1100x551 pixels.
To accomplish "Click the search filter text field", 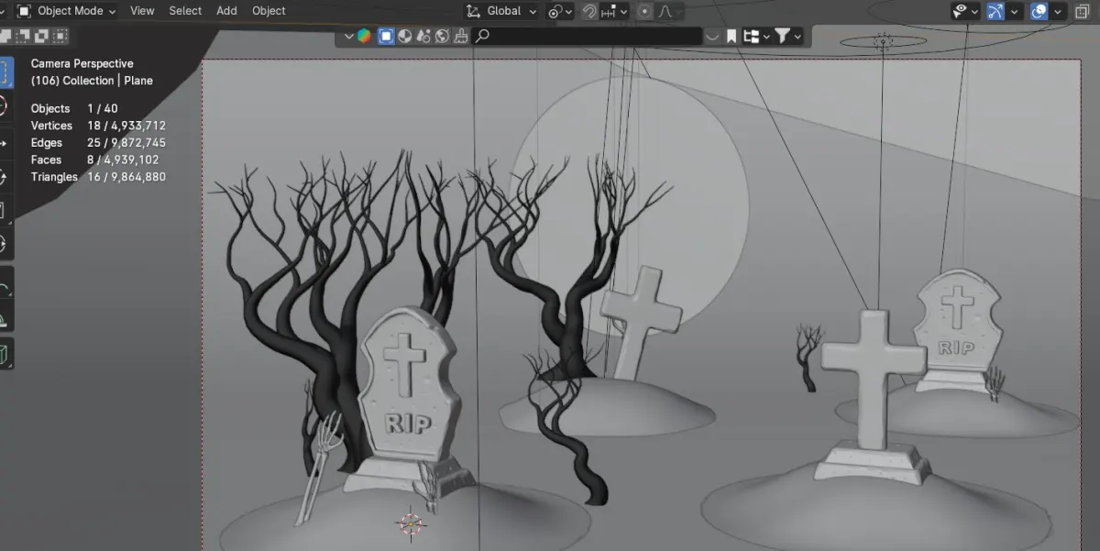I will coord(588,36).
